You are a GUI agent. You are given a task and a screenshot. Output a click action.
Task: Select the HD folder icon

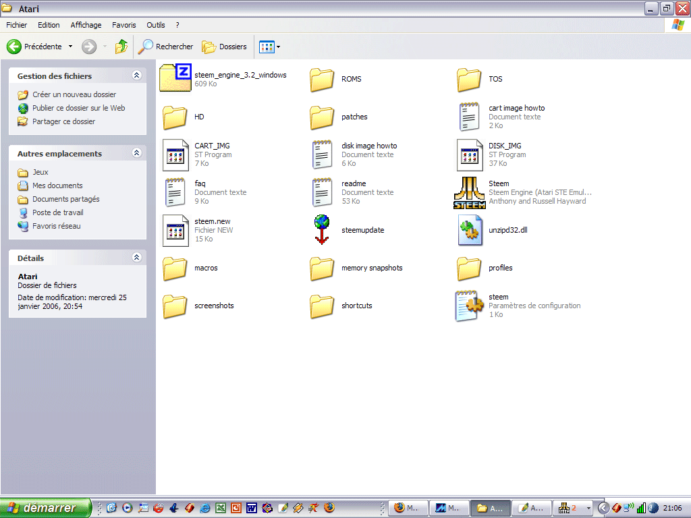pos(175,117)
